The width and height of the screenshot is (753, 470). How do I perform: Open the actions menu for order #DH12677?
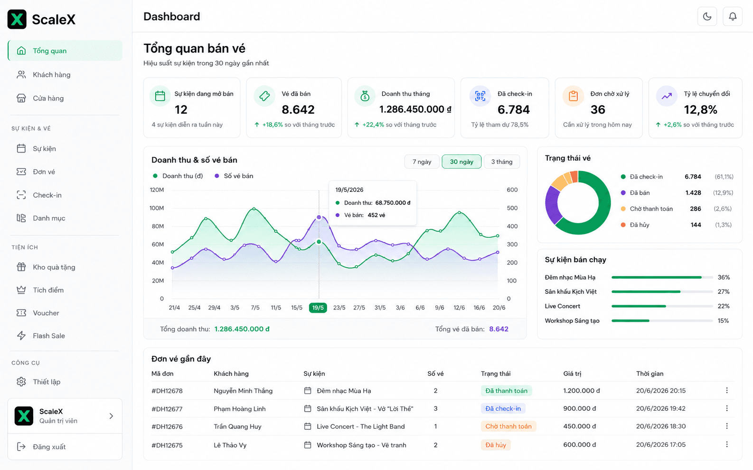click(x=727, y=408)
